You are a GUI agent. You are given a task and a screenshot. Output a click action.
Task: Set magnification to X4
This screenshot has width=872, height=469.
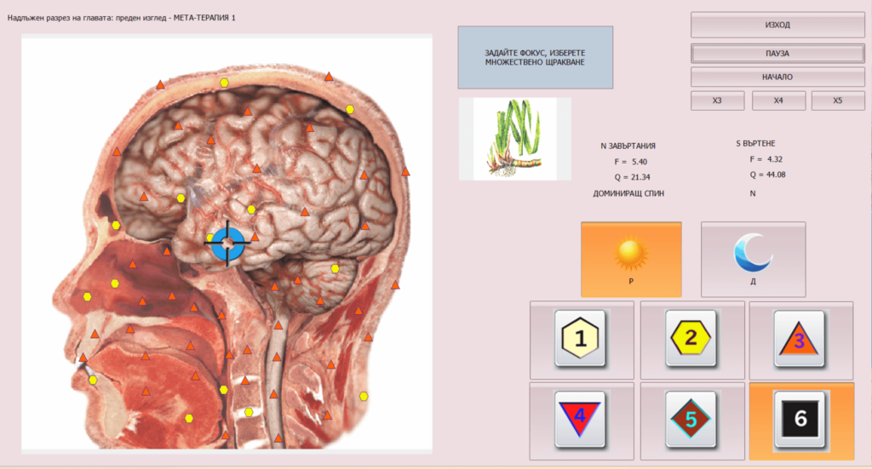pos(778,100)
